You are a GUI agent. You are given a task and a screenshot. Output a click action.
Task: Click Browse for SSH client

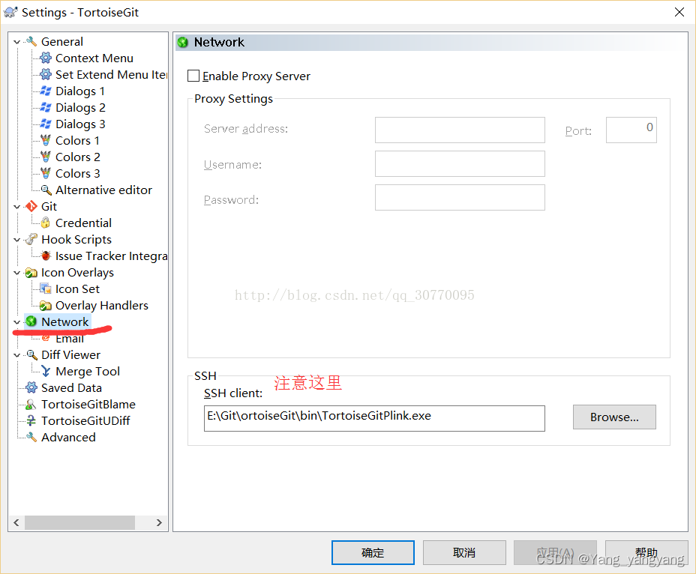pos(614,417)
